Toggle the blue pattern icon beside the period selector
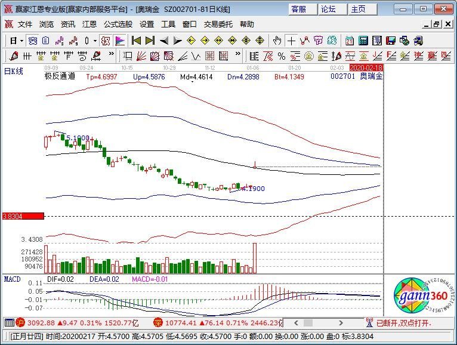457x345 pixels. coord(32,41)
